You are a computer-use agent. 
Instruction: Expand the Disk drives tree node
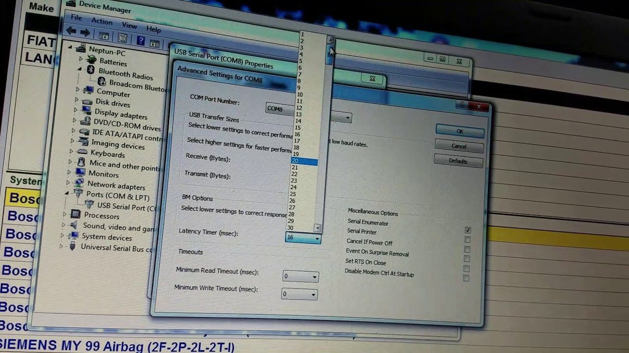tap(77, 100)
